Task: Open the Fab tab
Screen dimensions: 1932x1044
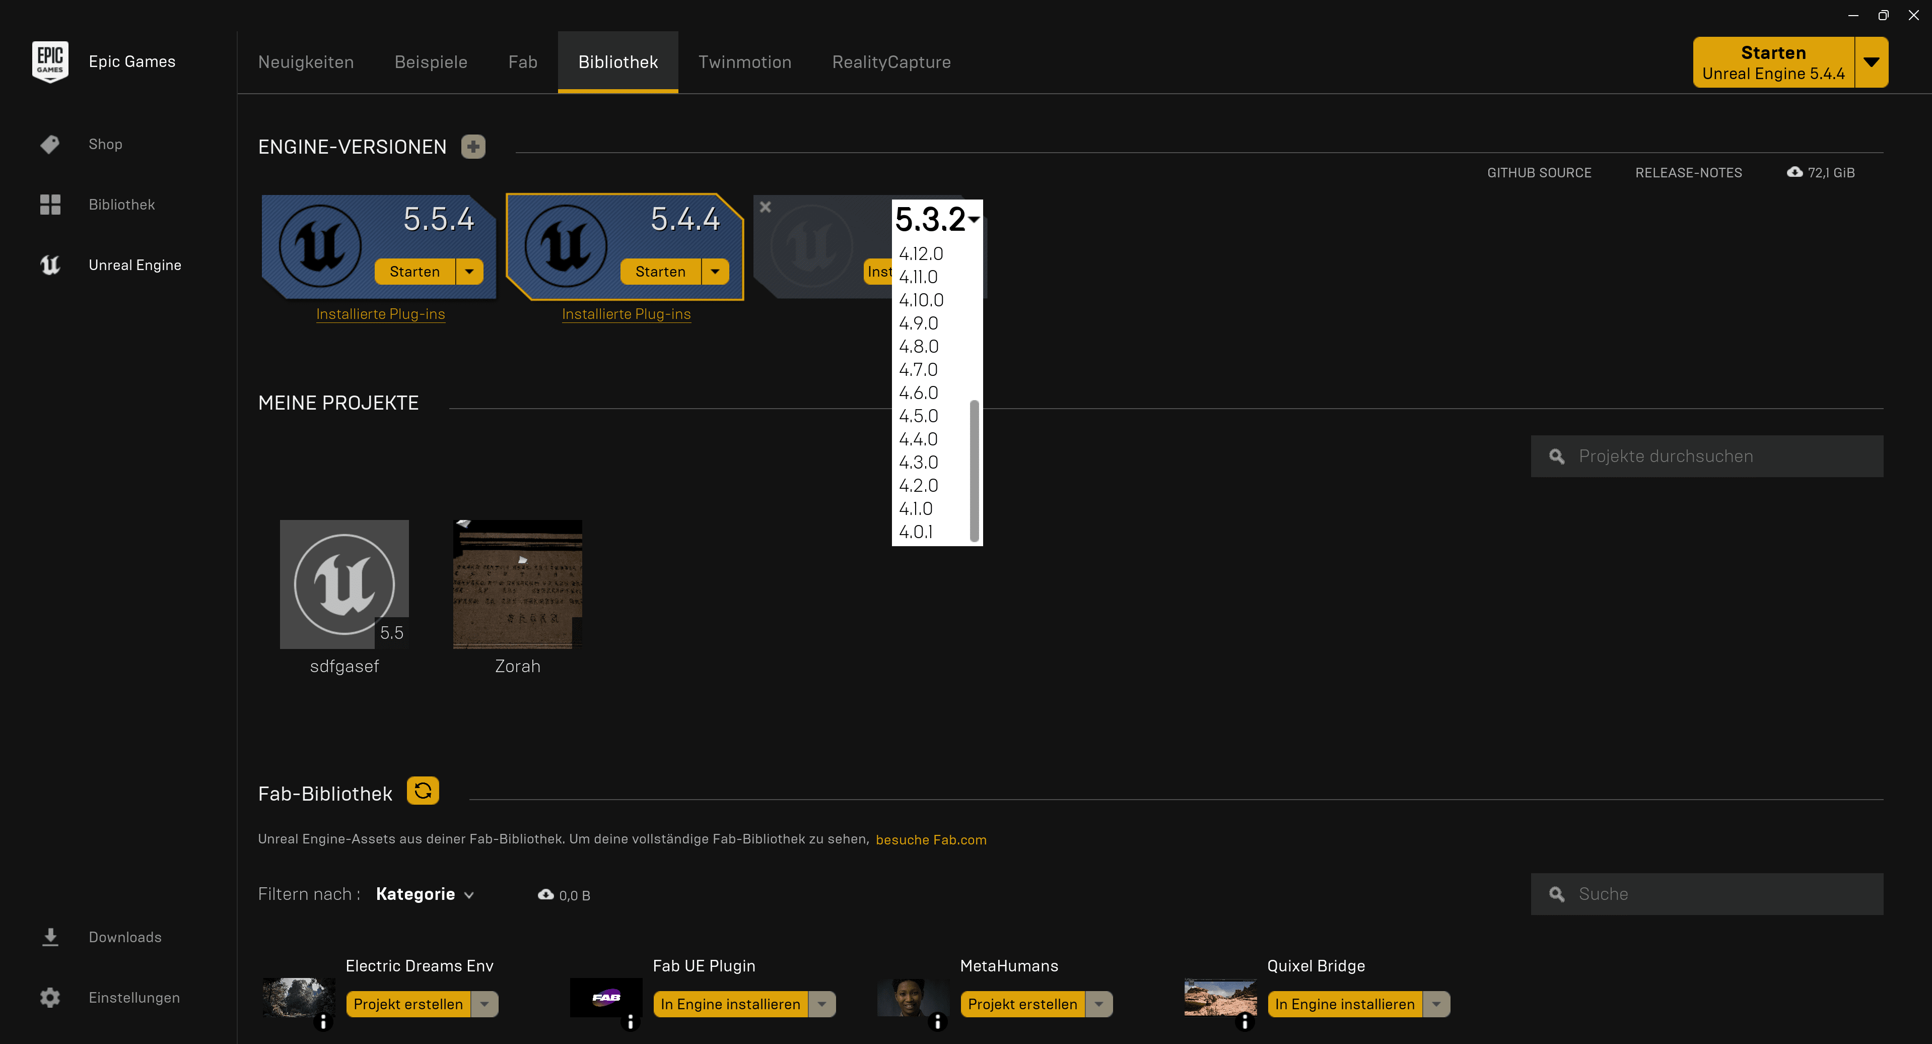Action: (x=523, y=62)
